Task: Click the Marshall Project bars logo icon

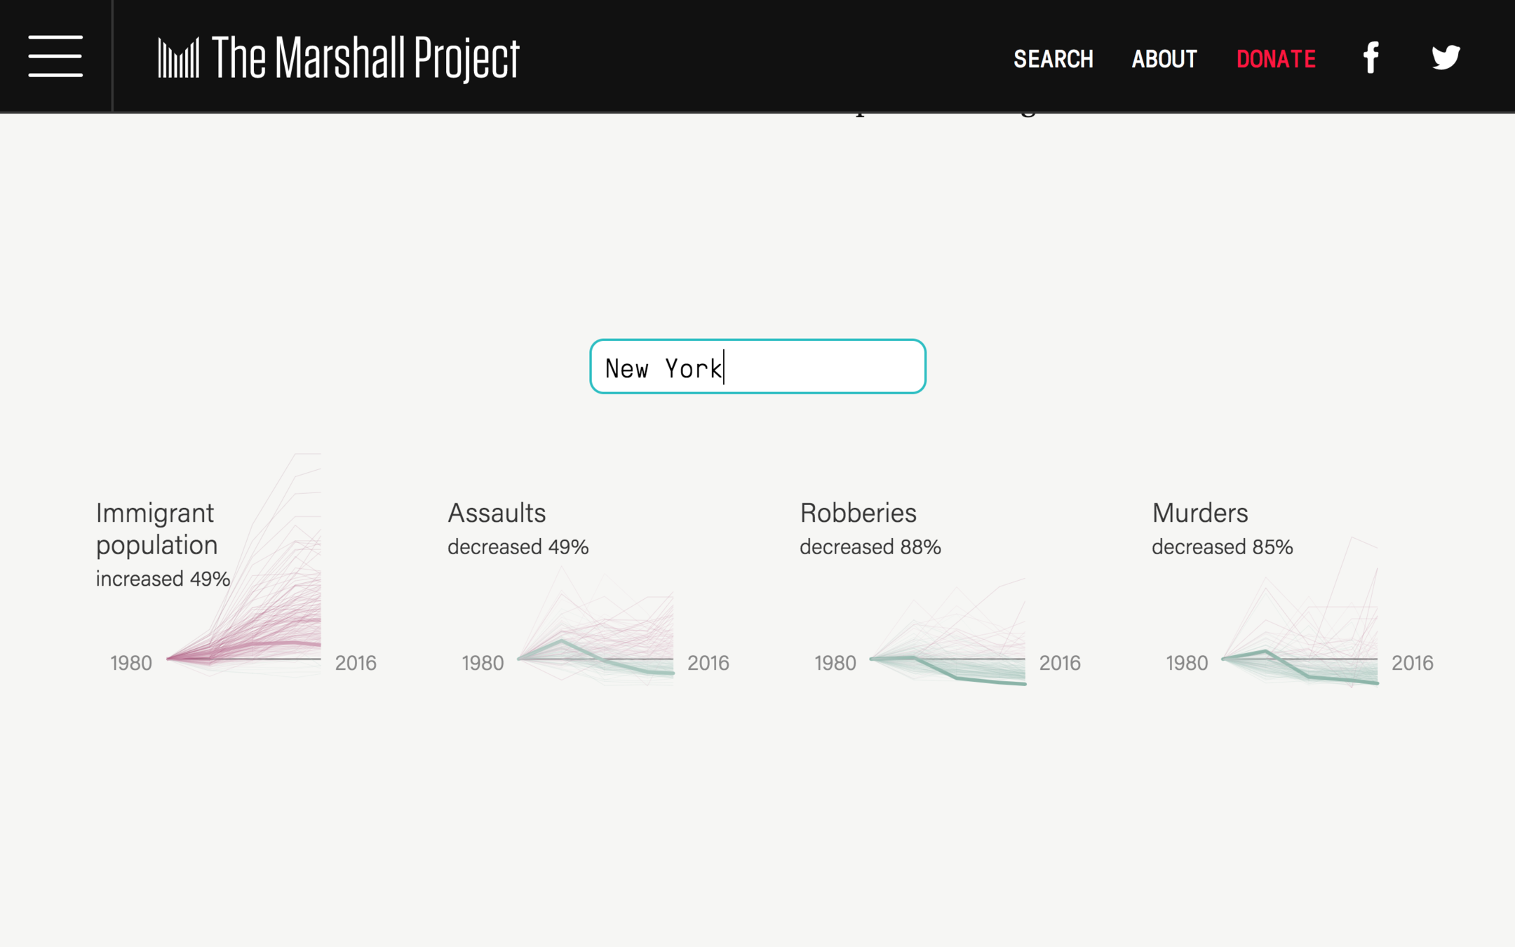Action: click(x=178, y=58)
